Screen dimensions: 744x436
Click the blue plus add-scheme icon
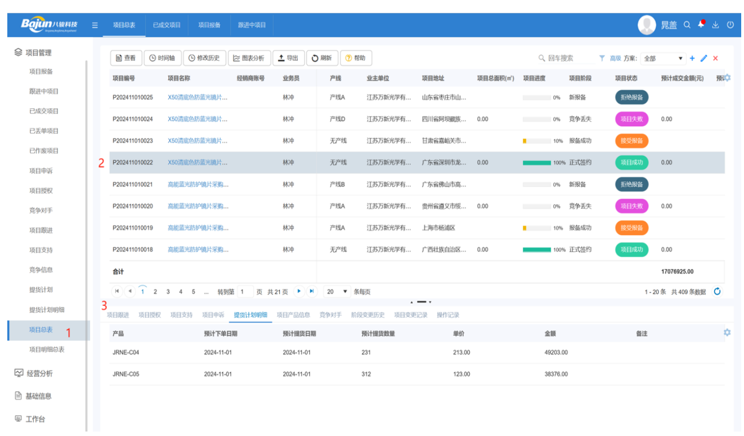tap(692, 58)
